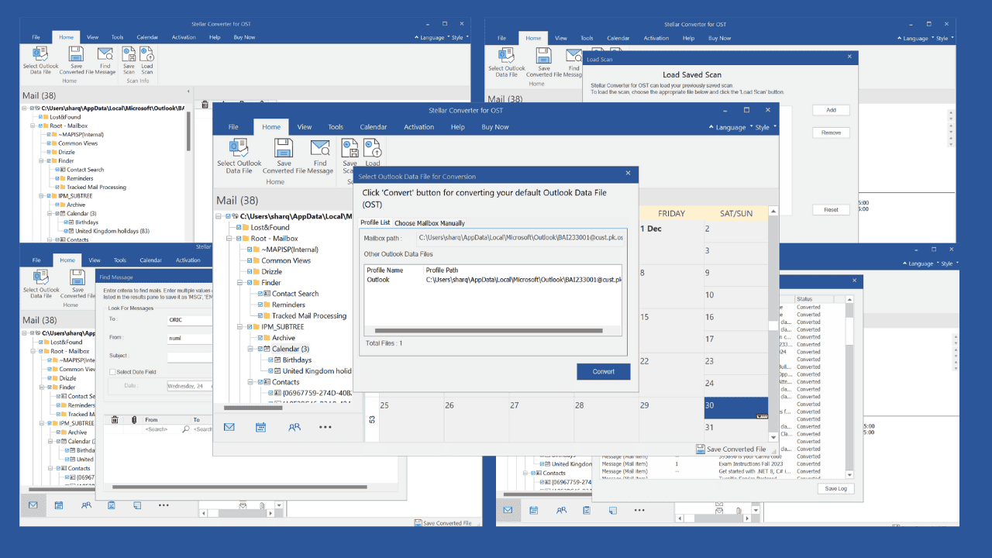The height and width of the screenshot is (558, 992).
Task: Open Contacts view icon in center window footer
Action: [294, 427]
